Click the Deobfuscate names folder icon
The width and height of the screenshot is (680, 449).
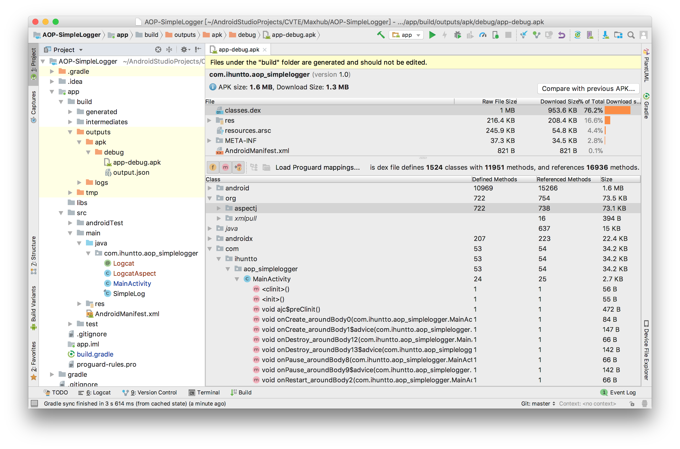coord(266,167)
